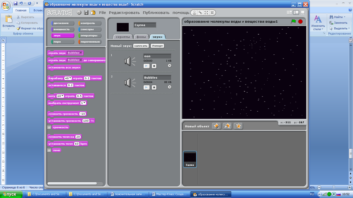Select the duplicate stamp tool
This screenshot has height=198, width=353.
[194, 13]
